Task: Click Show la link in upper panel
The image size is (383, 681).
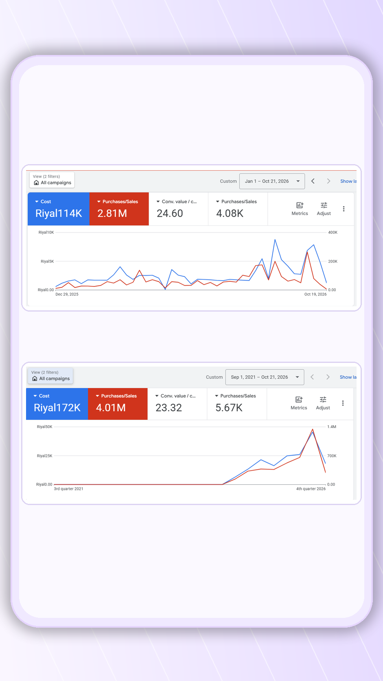Action: (x=348, y=181)
